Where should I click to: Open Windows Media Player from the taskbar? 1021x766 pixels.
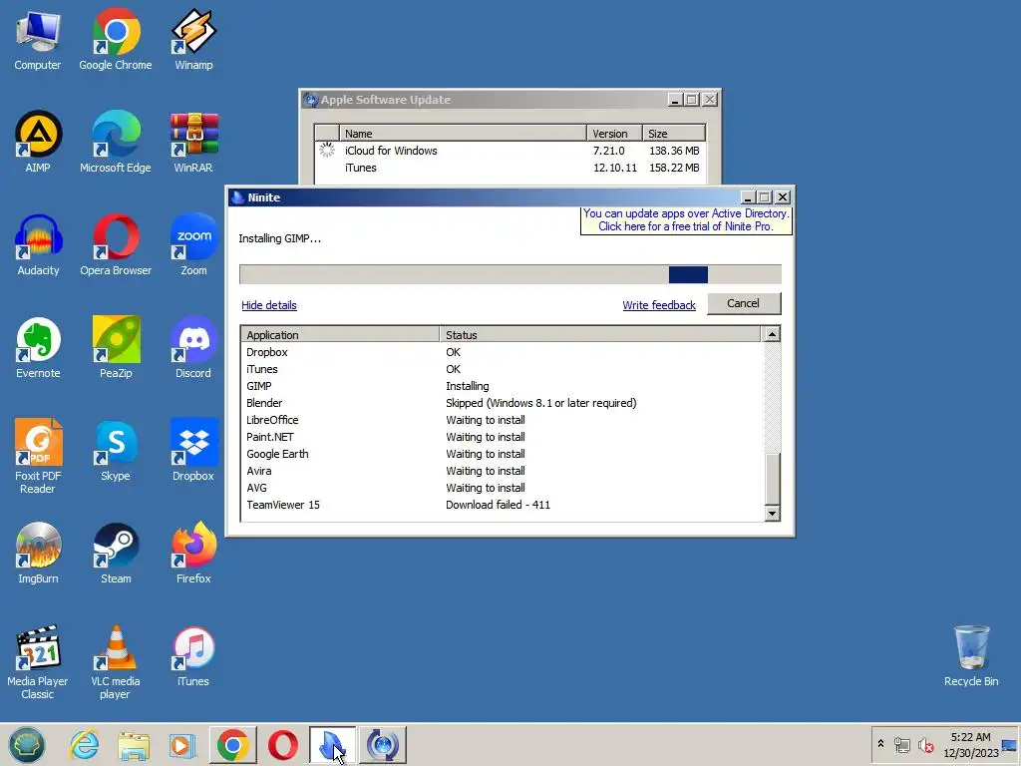(x=182, y=744)
